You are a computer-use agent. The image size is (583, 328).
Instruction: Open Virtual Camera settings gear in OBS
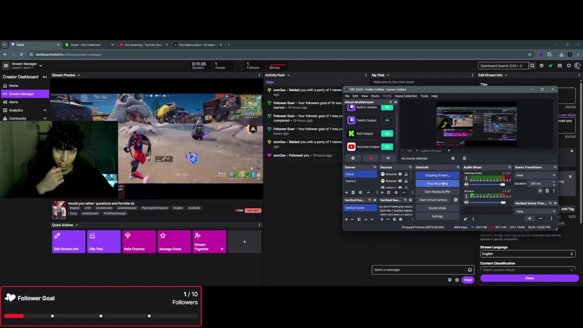click(455, 200)
